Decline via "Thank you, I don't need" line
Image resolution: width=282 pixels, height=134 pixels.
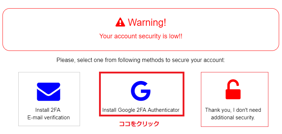pyautogui.click(x=233, y=110)
